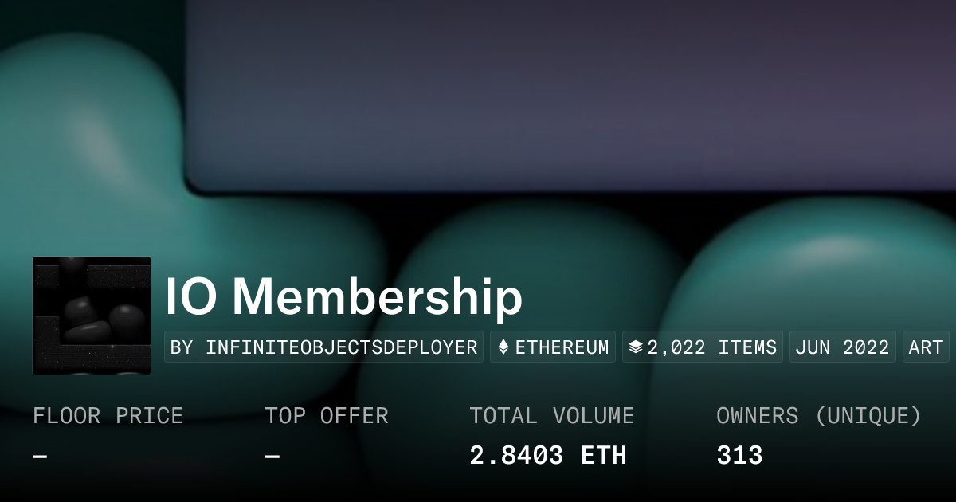The image size is (956, 502).
Task: Click the JUN 2022 creation date badge
Action: click(x=842, y=347)
